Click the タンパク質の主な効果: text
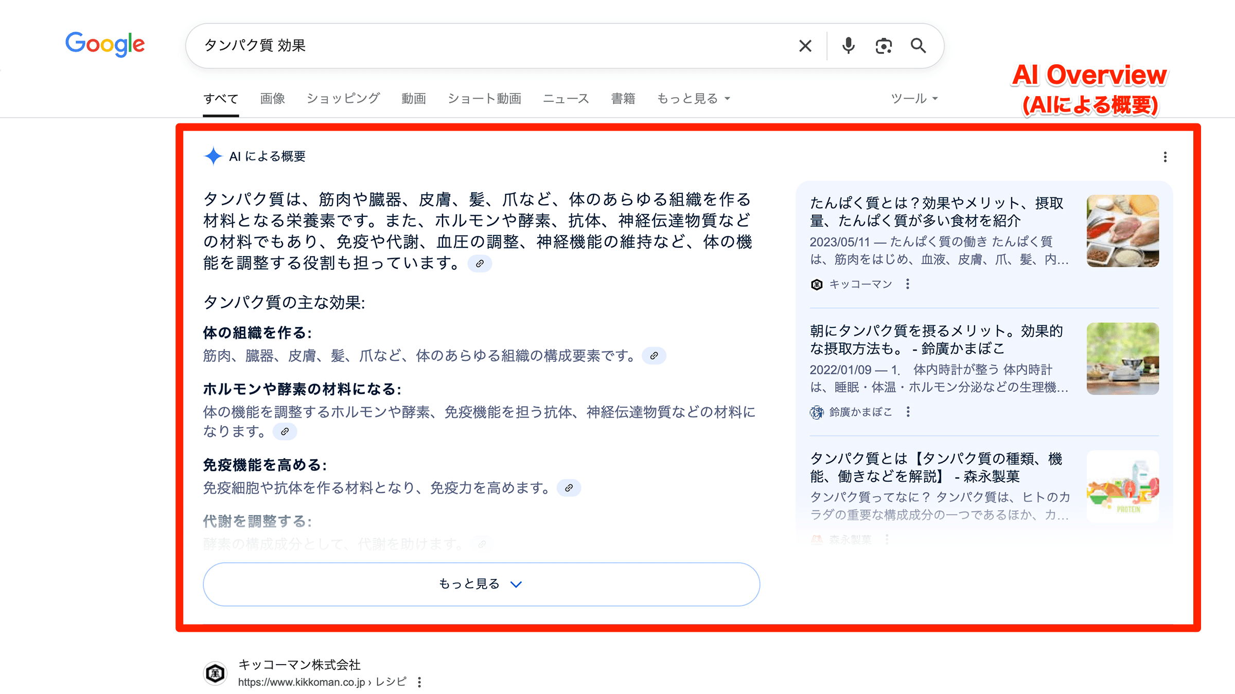Viewport: 1235px width, 694px height. point(284,302)
